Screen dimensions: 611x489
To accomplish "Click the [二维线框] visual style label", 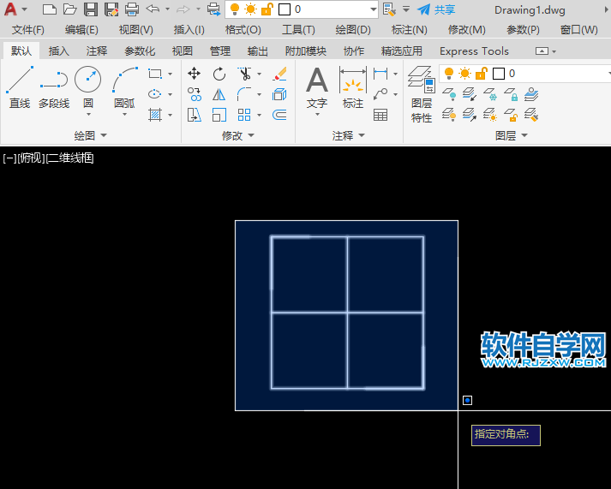I will [x=69, y=158].
